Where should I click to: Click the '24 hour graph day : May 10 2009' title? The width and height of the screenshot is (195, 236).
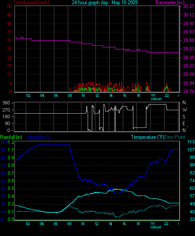[105, 3]
